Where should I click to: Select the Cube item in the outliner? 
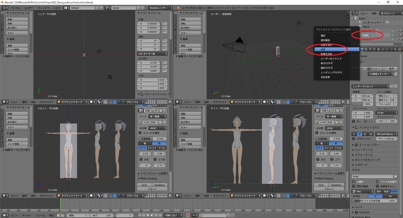(366, 35)
